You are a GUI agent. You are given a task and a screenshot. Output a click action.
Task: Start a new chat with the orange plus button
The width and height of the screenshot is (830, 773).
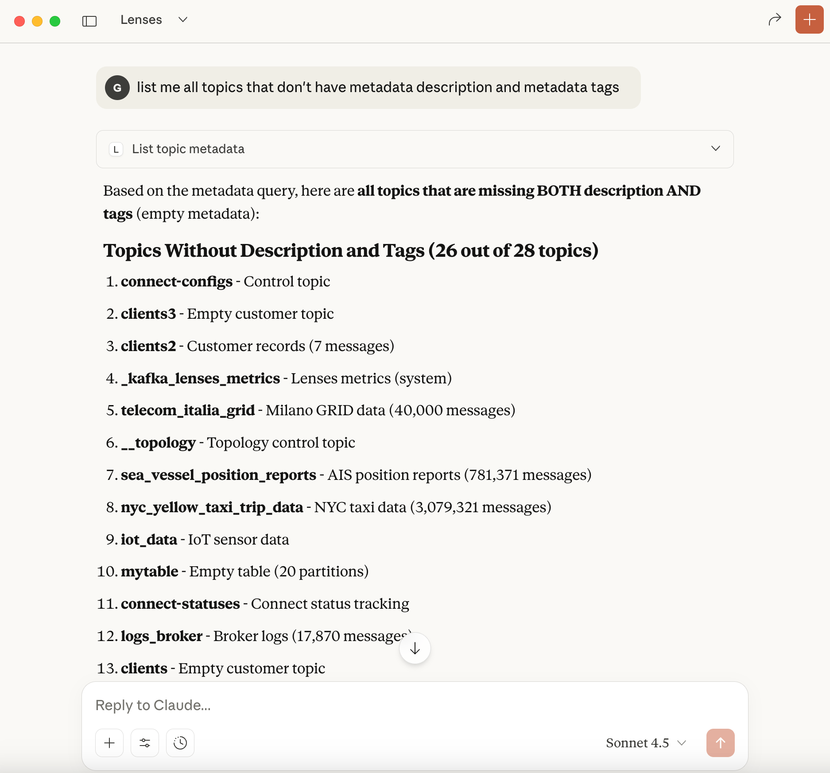809,19
